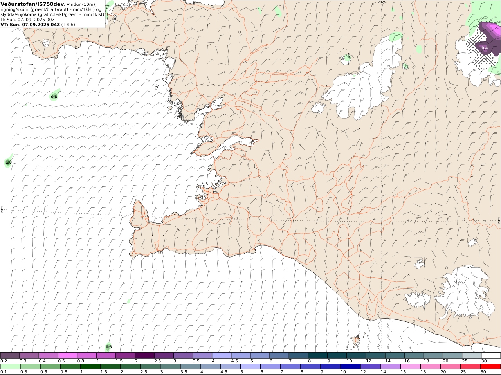
Task: Select the dark teal swatch labeled 8 in upper legend
Action: pyautogui.click(x=317, y=355)
